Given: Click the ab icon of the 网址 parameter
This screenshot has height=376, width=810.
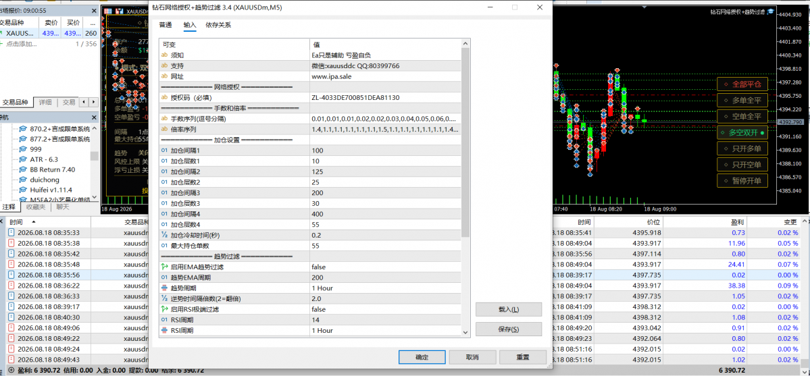Looking at the screenshot, I should coord(165,76).
